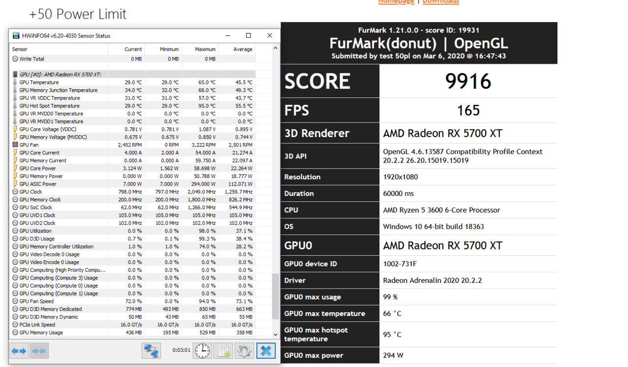Click circle icon of PCIe Link Speed row

coord(15,325)
